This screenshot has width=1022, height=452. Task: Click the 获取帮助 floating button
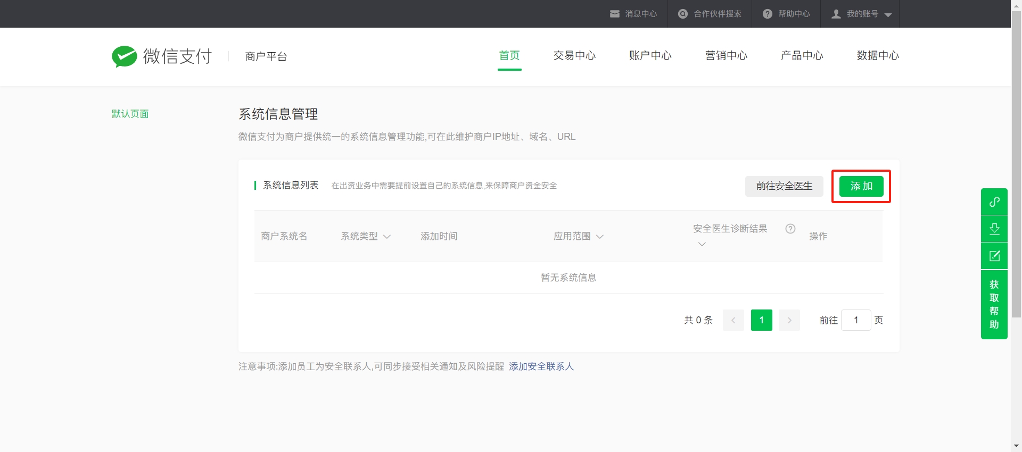[994, 304]
